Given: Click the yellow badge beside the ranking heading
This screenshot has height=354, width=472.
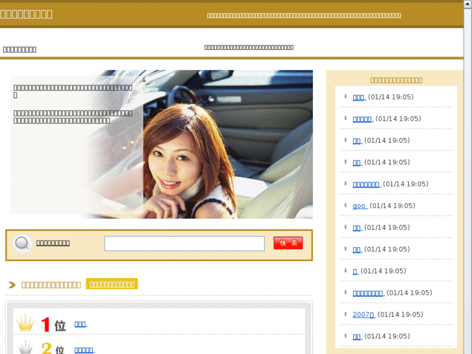Looking at the screenshot, I should [x=112, y=284].
